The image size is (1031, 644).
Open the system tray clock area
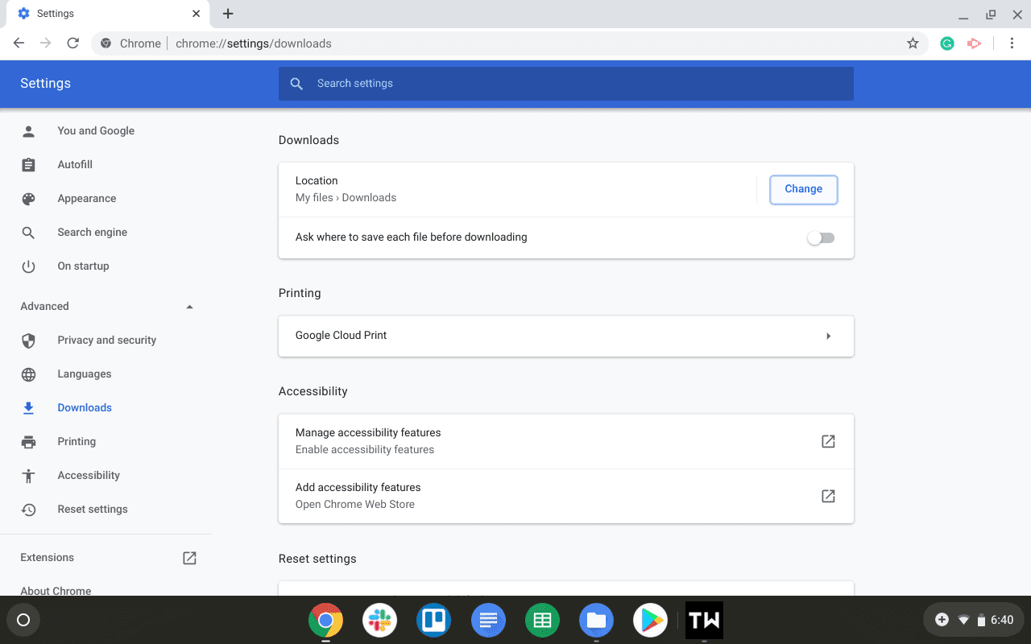(1001, 620)
